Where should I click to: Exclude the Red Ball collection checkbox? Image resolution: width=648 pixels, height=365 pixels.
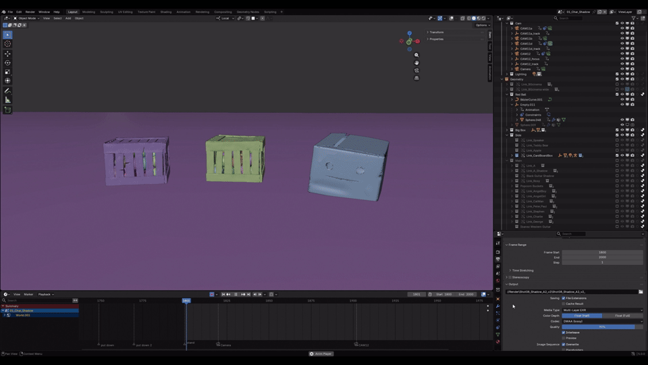617,95
